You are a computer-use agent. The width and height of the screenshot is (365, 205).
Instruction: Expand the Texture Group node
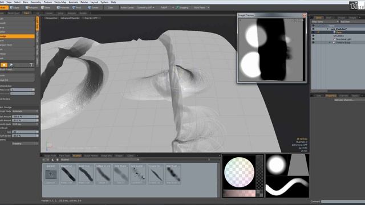[x=330, y=43]
